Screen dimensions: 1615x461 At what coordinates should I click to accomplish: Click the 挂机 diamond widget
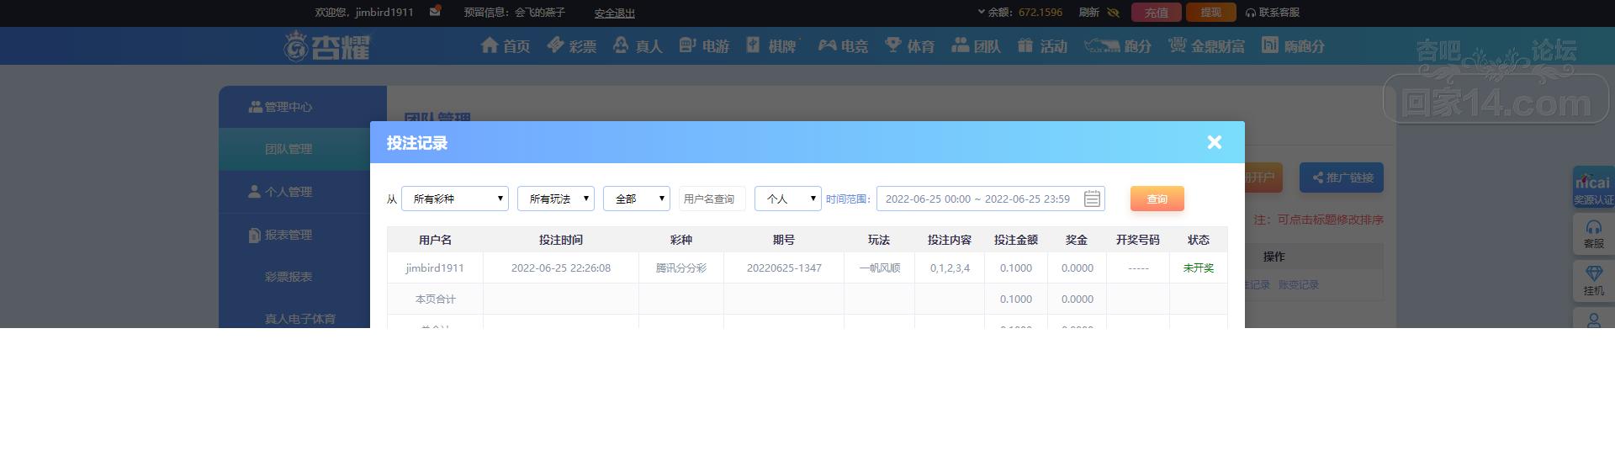tap(1593, 280)
